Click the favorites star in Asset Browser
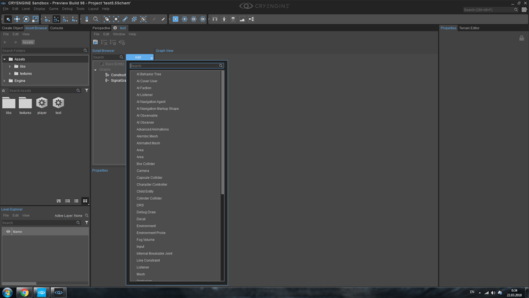 (4, 91)
